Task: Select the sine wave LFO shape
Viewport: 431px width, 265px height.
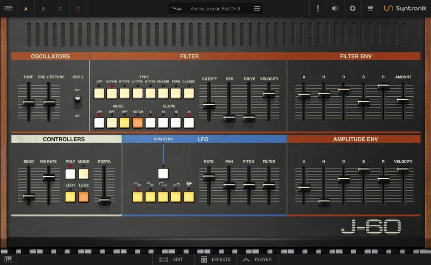Action: pos(138,196)
